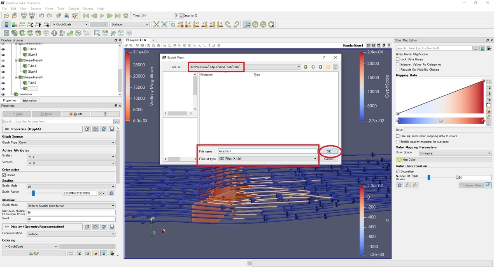Uncheck the Discretize checkbox
Viewport: 494px width, 267px height.
point(398,171)
